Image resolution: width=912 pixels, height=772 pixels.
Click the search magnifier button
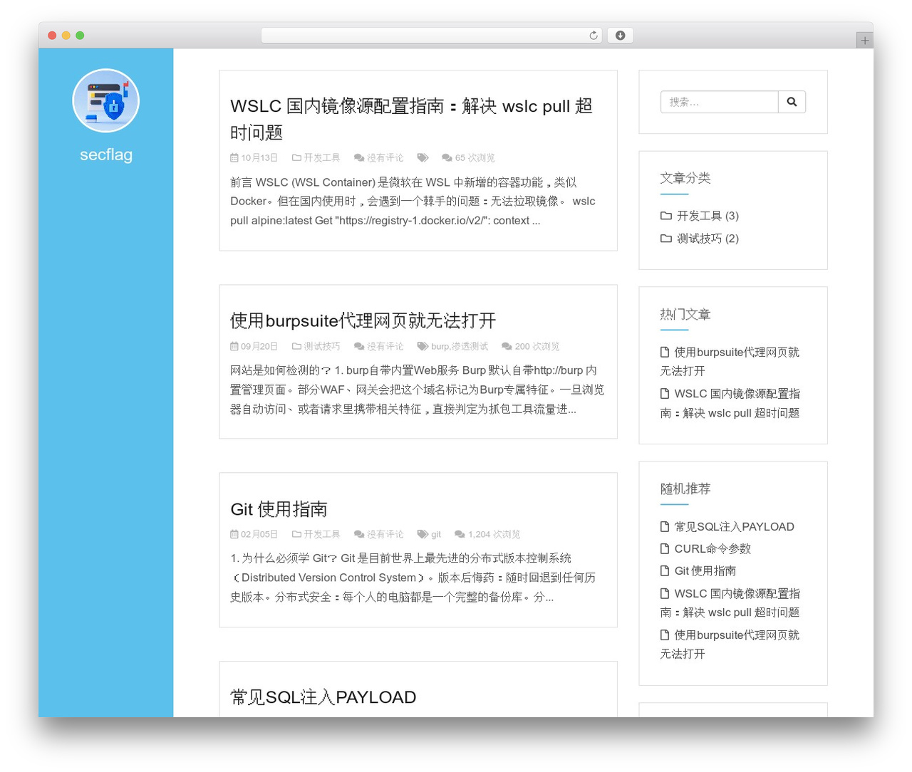pyautogui.click(x=792, y=102)
